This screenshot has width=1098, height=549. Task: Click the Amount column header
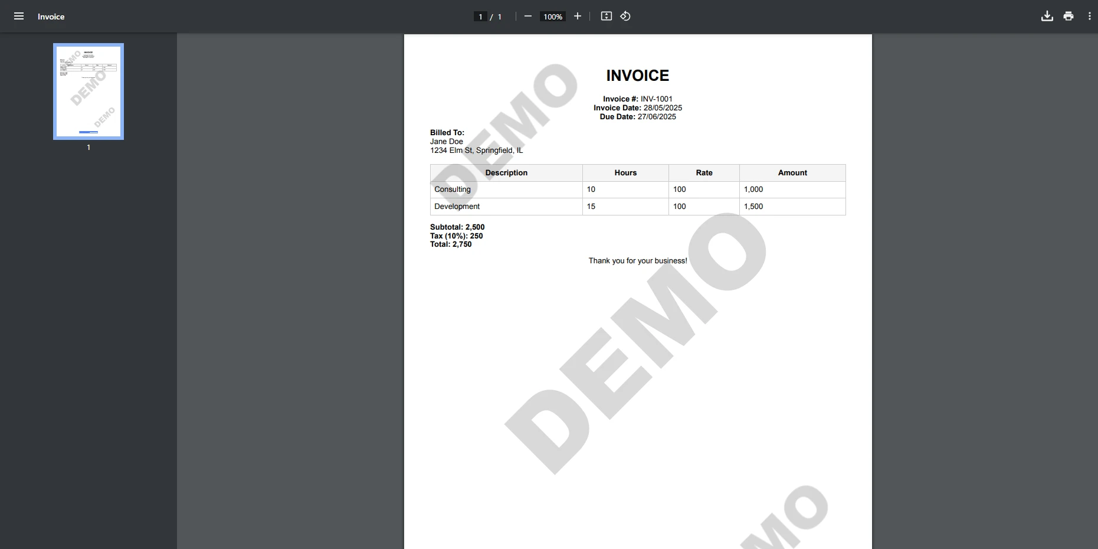coord(792,173)
